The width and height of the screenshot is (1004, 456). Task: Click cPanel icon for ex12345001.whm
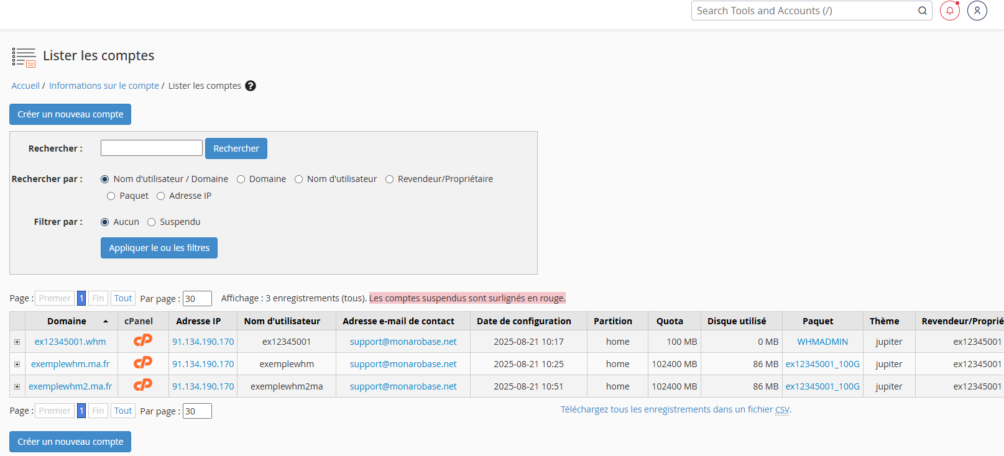tap(143, 340)
